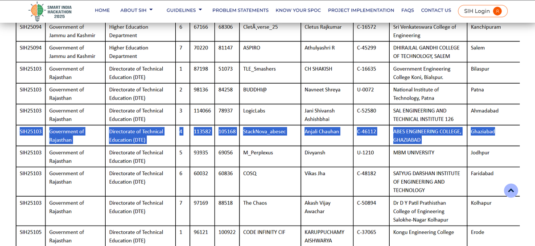The image size is (535, 246).
Task: Click team name TLE_Smashers
Action: tap(259, 69)
